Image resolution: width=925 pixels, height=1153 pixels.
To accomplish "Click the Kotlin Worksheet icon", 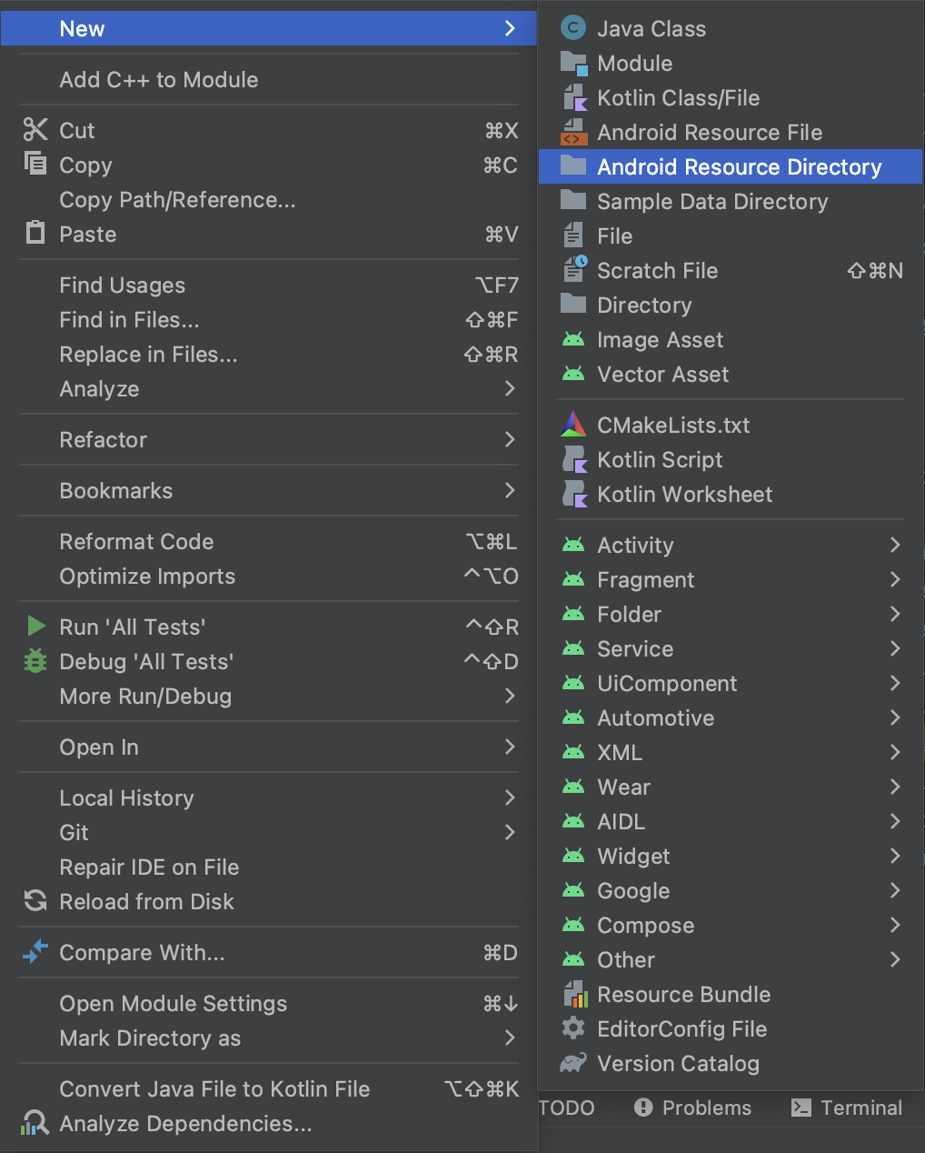I will 574,494.
